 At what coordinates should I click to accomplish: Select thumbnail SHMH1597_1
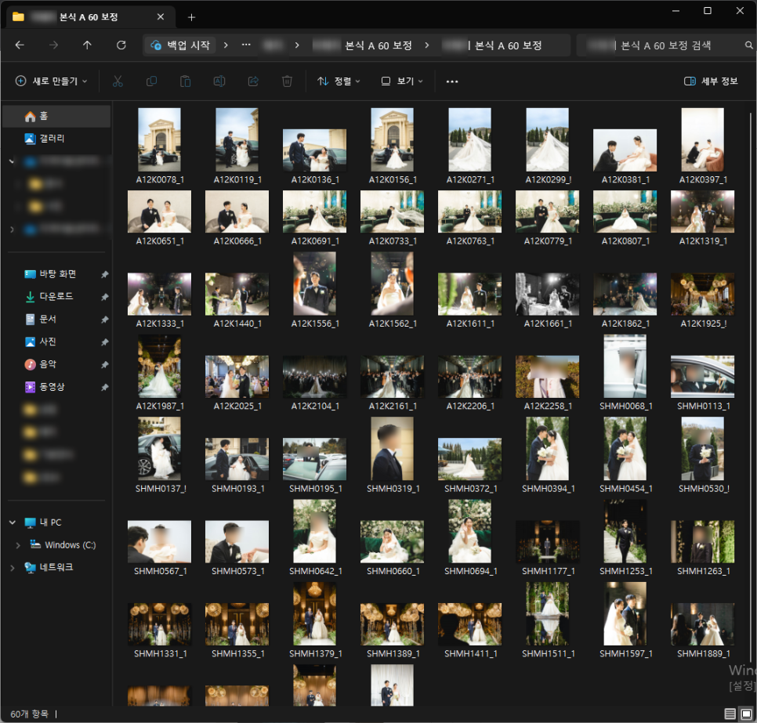[x=625, y=613]
